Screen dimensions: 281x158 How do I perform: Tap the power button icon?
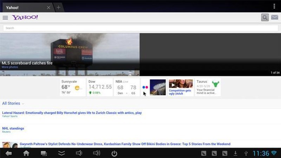click(x=115, y=153)
